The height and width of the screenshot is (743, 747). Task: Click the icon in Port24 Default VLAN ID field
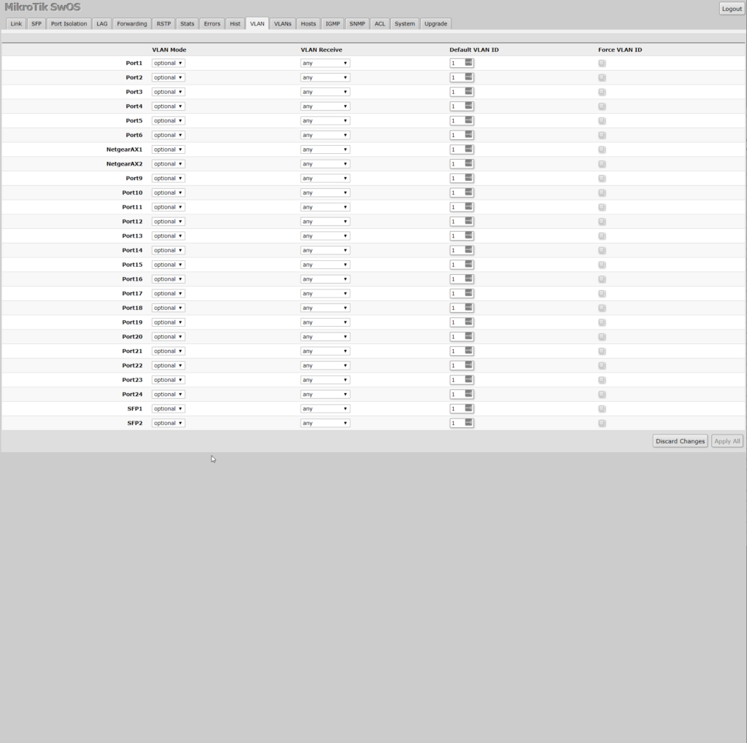pos(468,394)
